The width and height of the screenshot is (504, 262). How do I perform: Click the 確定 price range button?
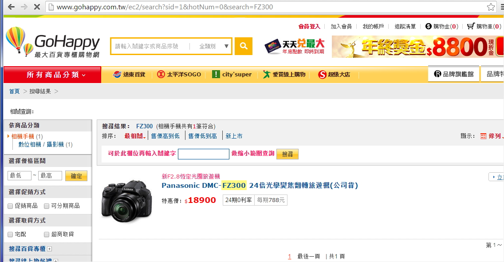76,176
